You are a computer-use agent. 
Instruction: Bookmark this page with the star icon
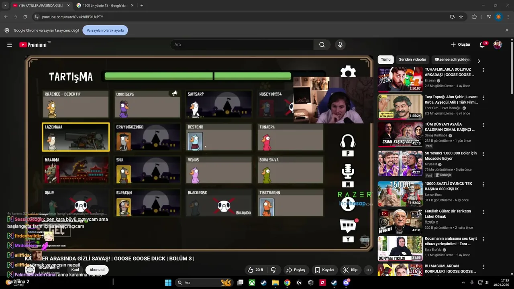[461, 17]
